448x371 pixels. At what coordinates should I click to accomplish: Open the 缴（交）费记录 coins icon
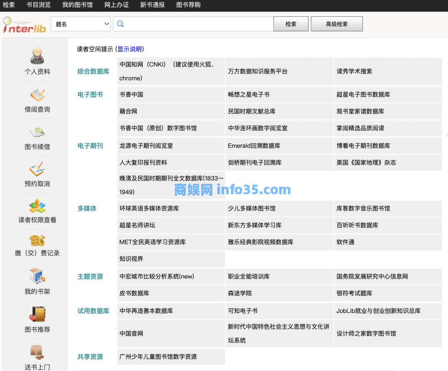point(37,240)
